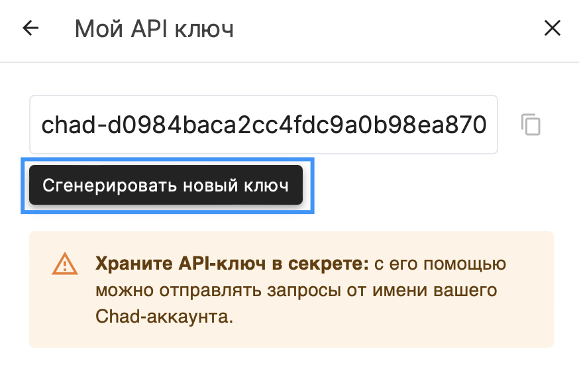Place cursor at the key's visible end
The width and height of the screenshot is (579, 375).
click(x=488, y=125)
